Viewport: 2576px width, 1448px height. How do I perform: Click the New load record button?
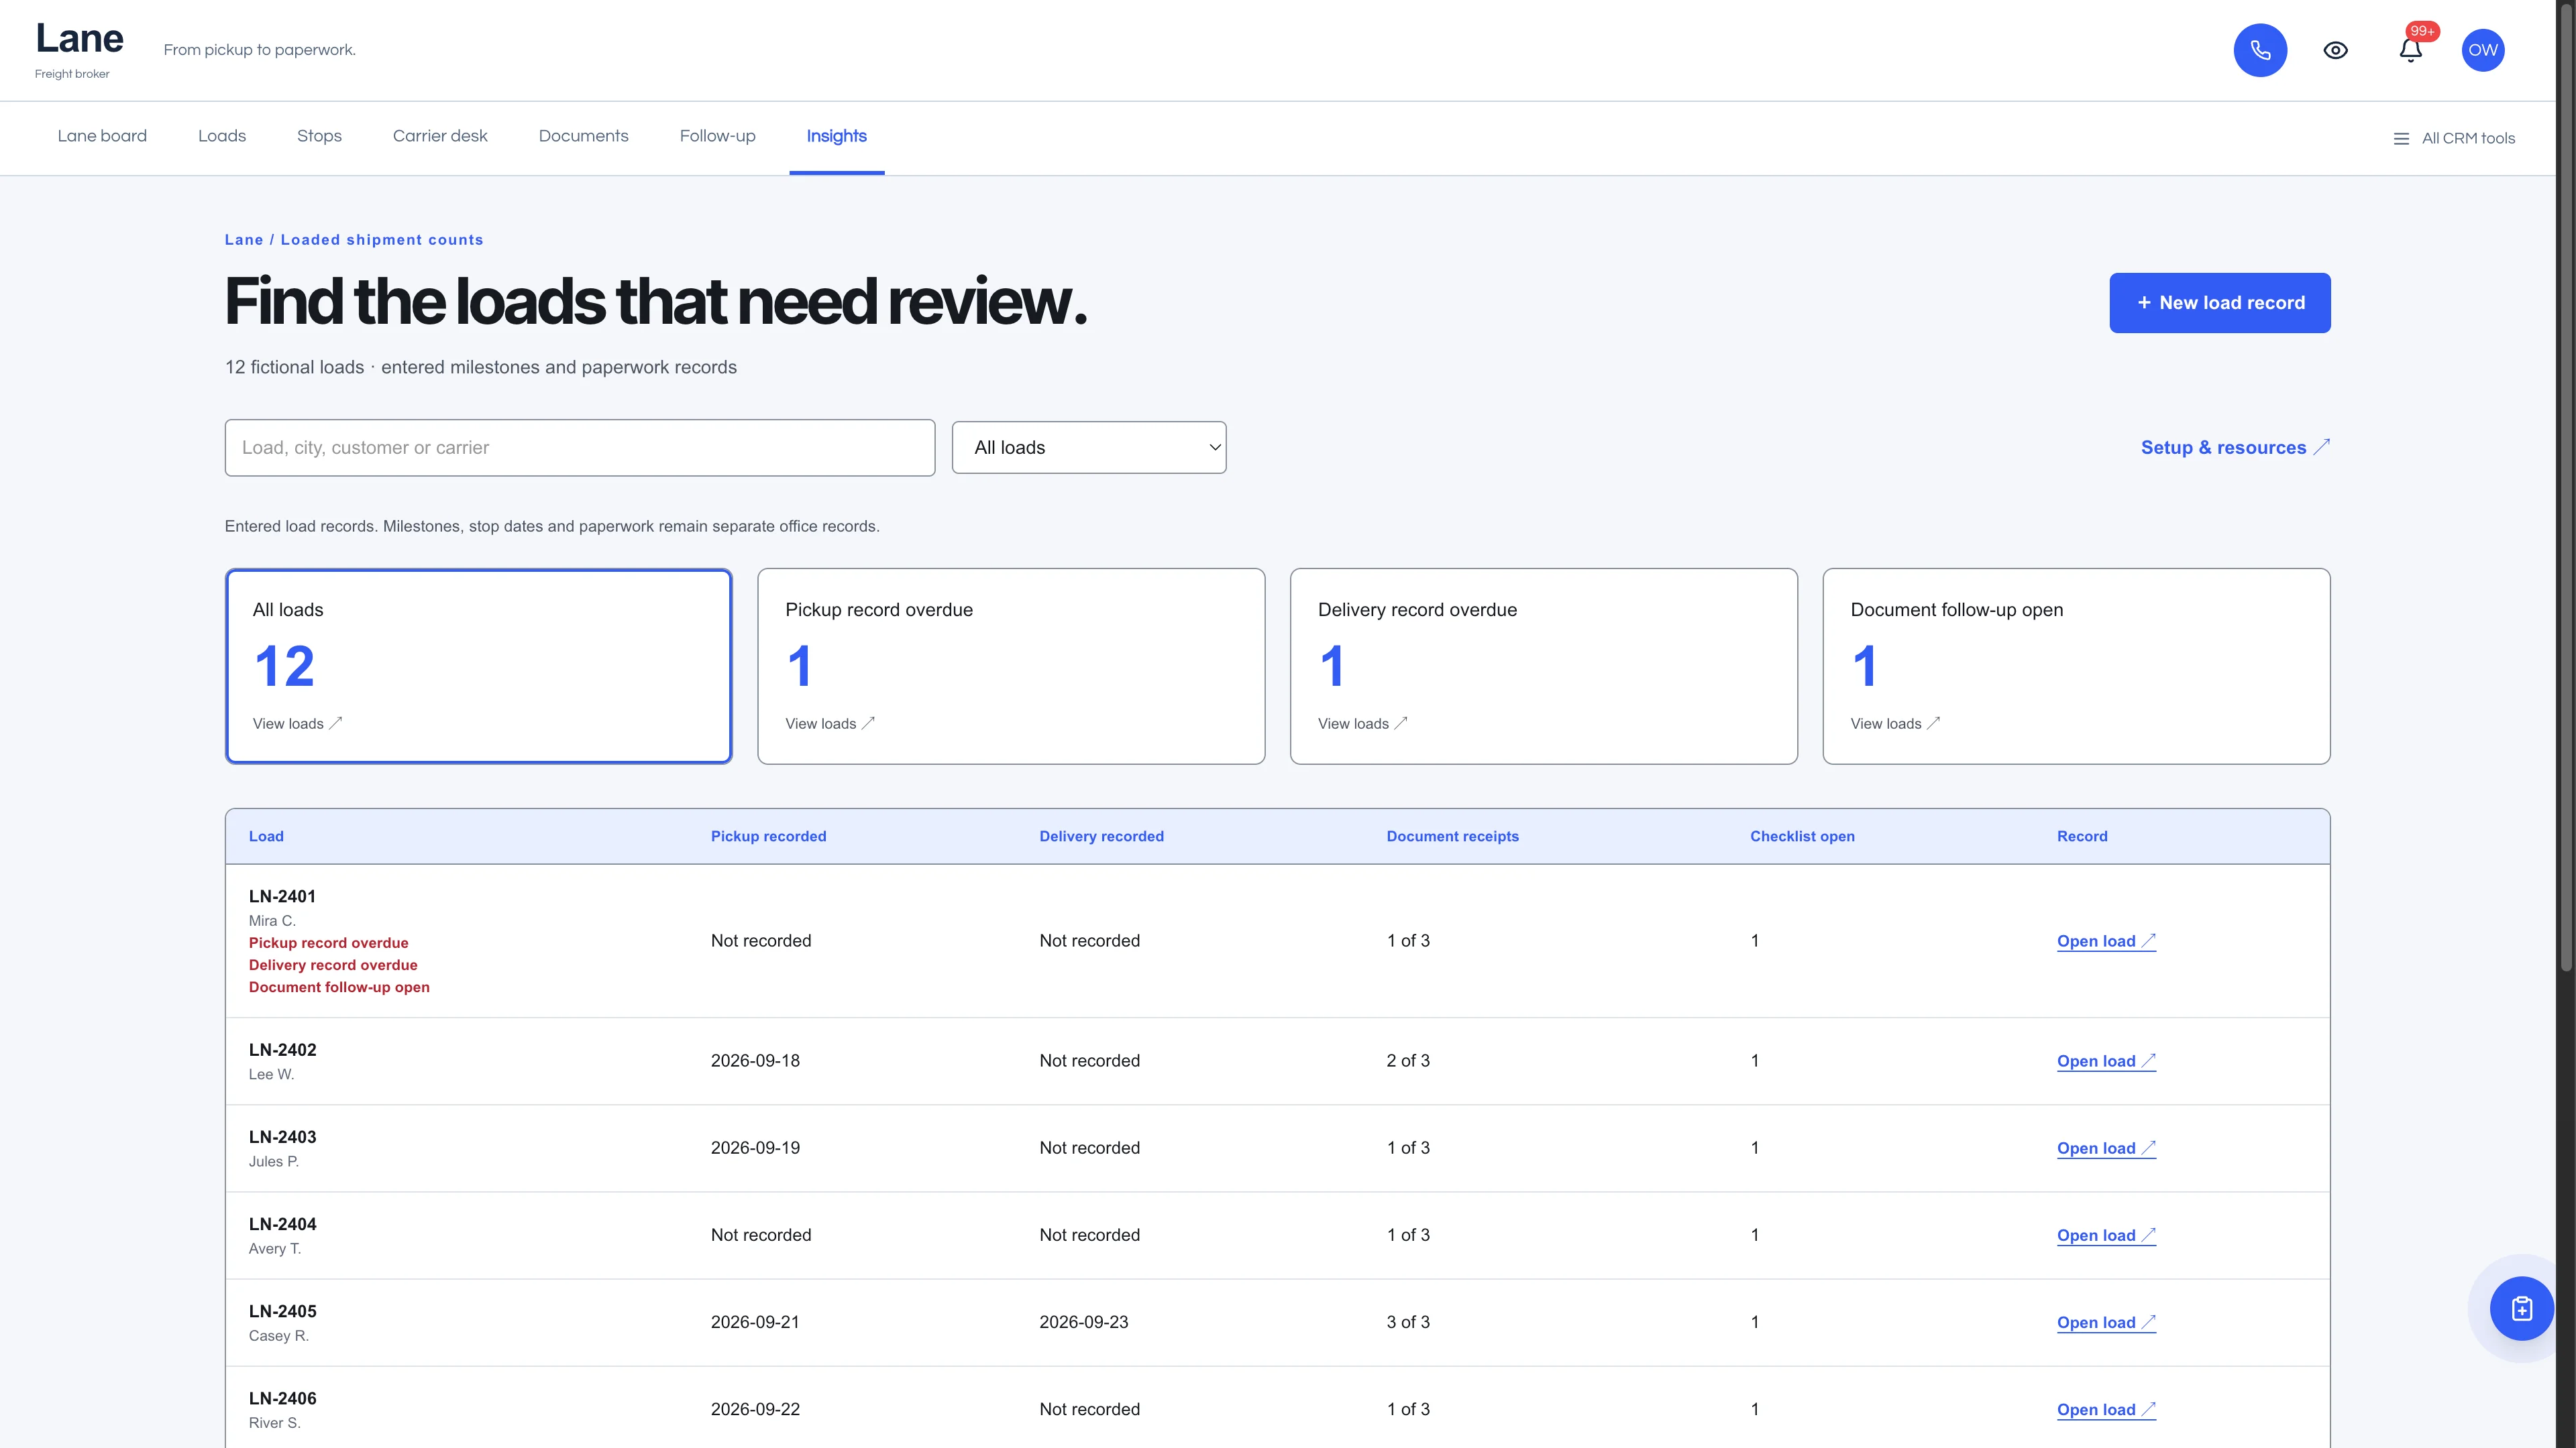pyautogui.click(x=2219, y=303)
